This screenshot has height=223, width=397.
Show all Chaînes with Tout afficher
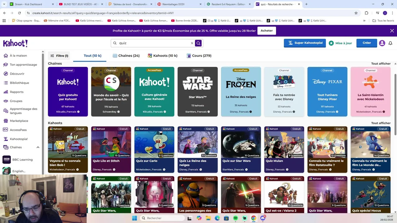(381, 63)
